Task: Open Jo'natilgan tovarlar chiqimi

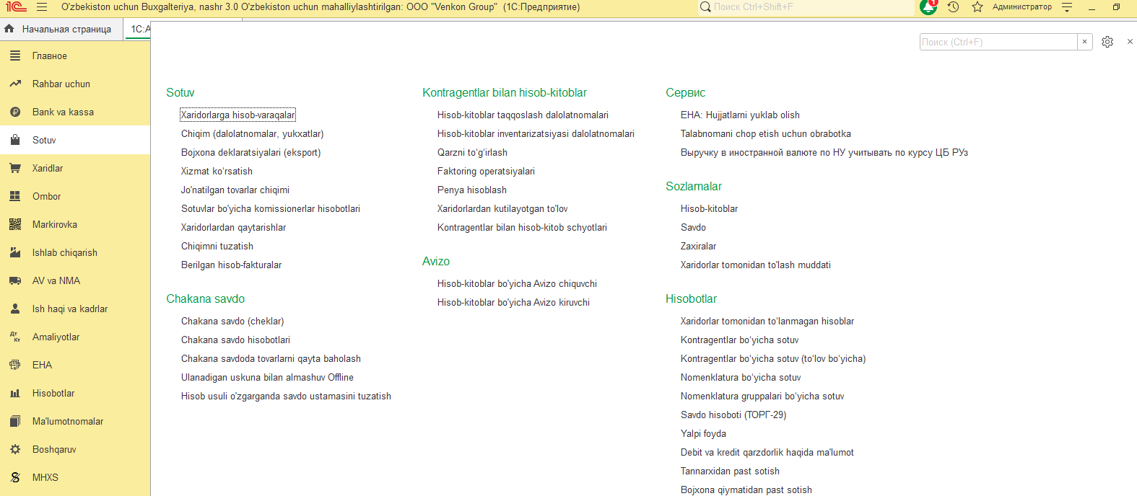Action: click(x=235, y=190)
